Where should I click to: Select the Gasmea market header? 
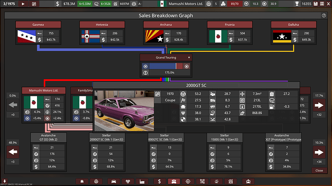click(38, 24)
